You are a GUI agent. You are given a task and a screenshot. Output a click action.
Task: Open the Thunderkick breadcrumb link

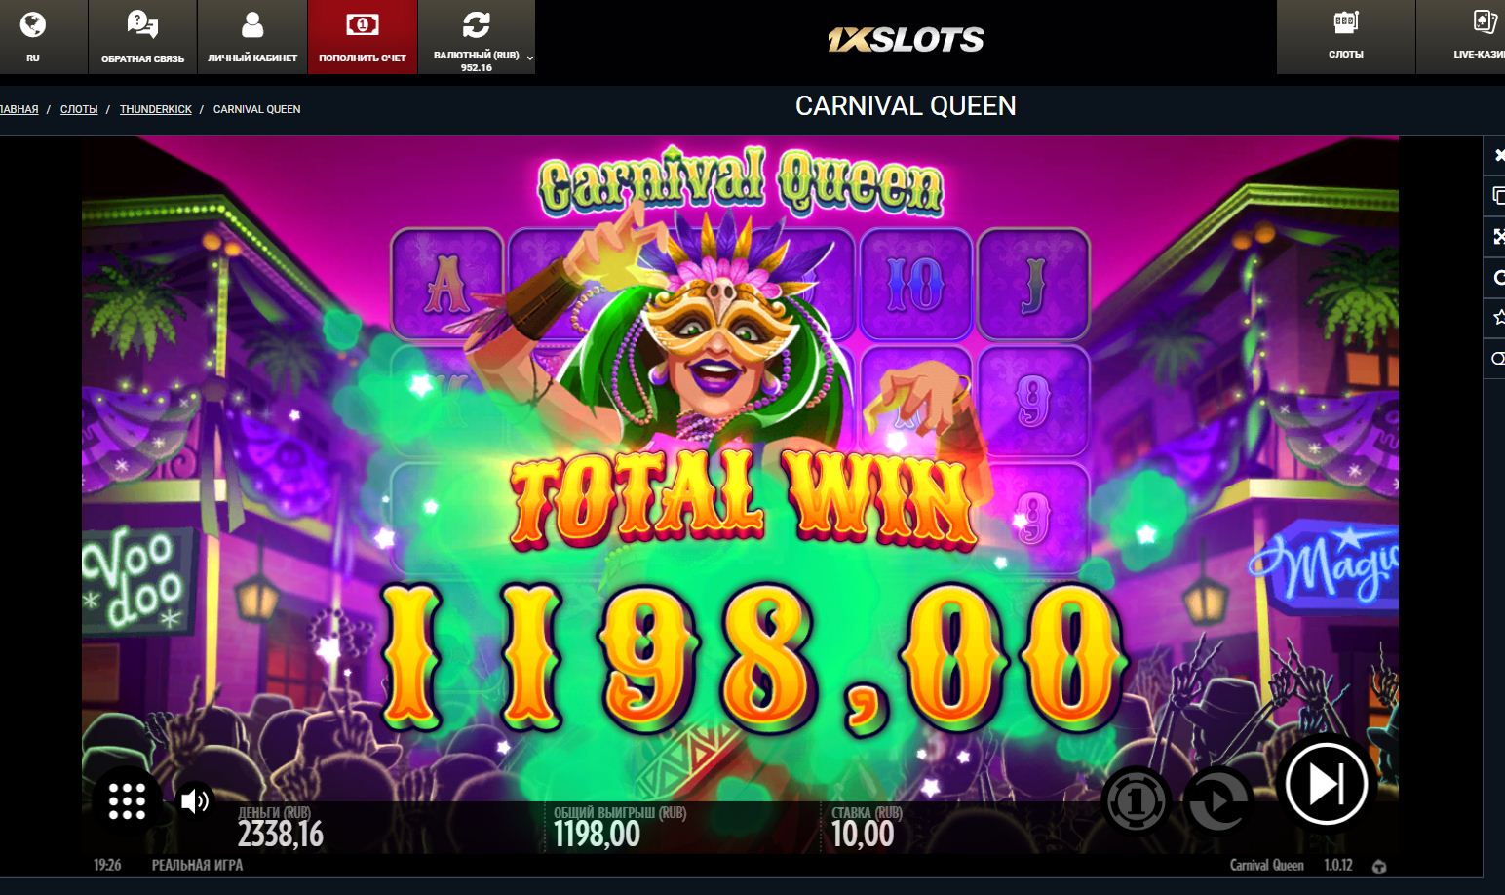click(x=156, y=109)
